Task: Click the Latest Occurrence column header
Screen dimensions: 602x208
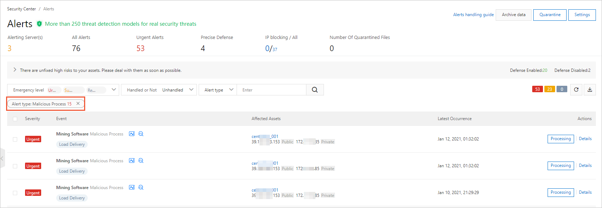Action: point(455,119)
